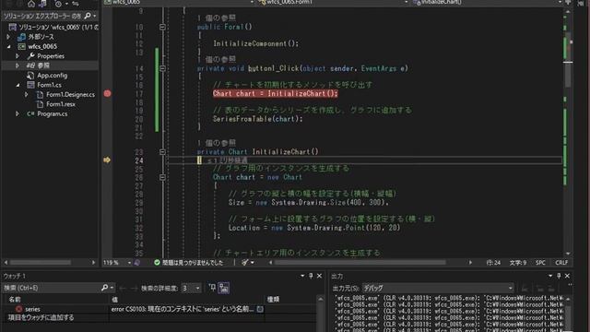Select solution 'wfcs_0065' root node
Viewport: 590px width, 332px height.
[x=54, y=27]
